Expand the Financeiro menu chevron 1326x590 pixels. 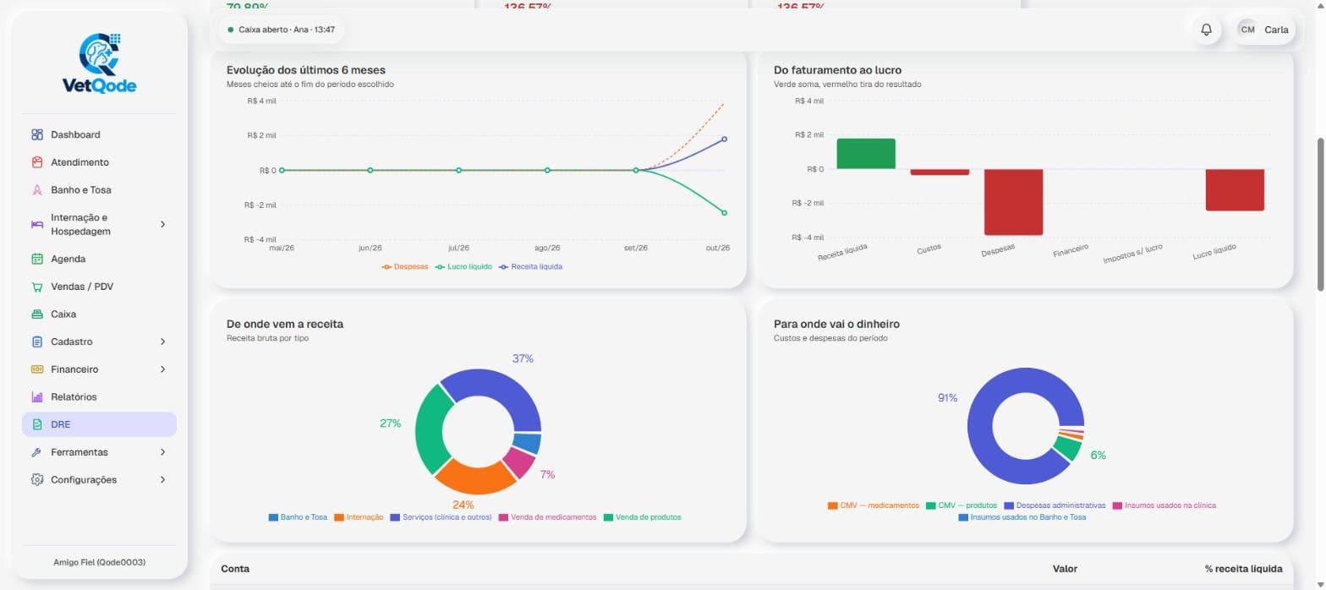click(163, 369)
